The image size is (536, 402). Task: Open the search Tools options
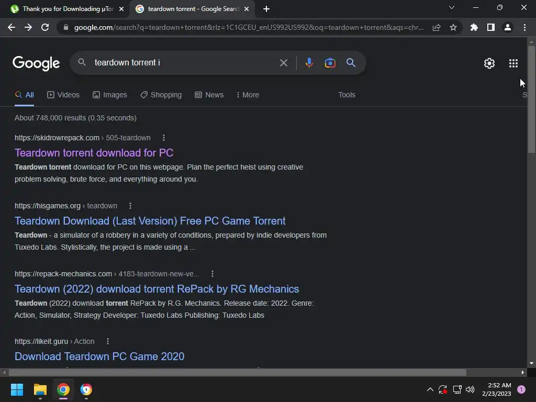[347, 95]
